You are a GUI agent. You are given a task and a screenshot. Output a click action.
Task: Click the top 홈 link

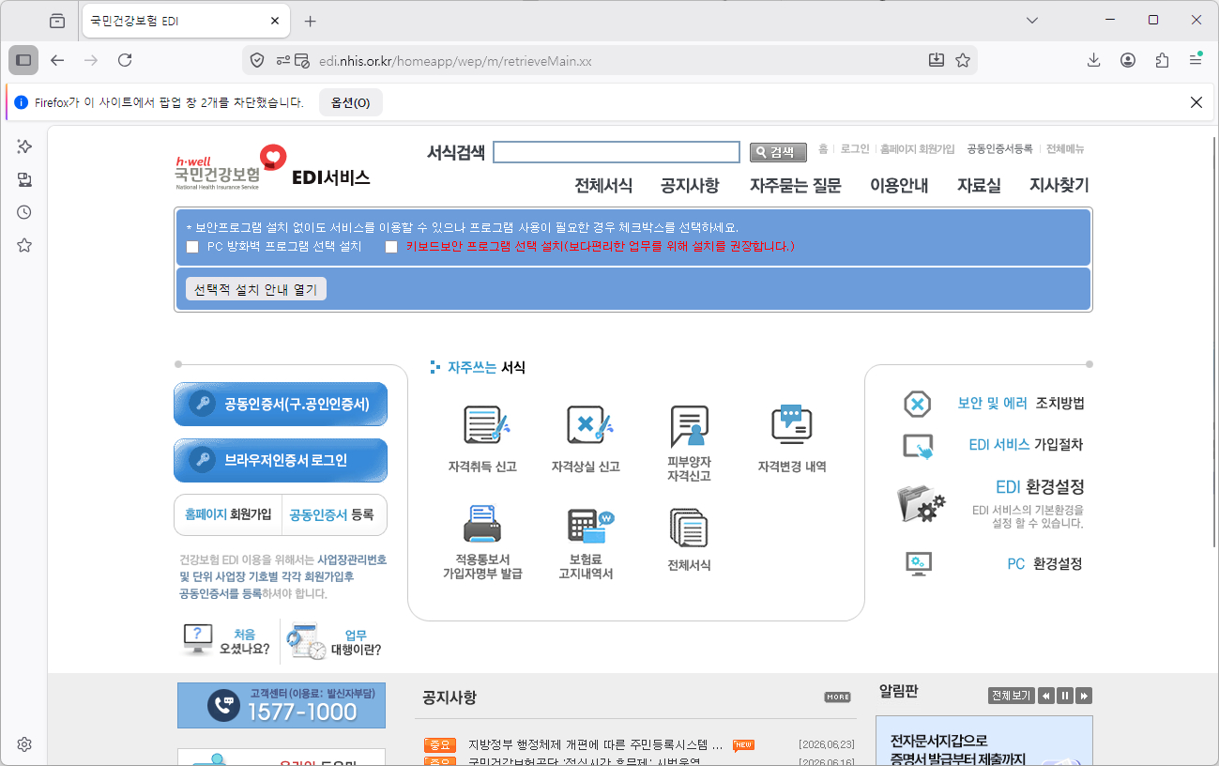tap(823, 149)
